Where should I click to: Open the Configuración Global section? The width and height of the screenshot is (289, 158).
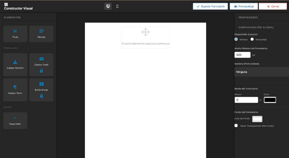pyautogui.click(x=256, y=27)
